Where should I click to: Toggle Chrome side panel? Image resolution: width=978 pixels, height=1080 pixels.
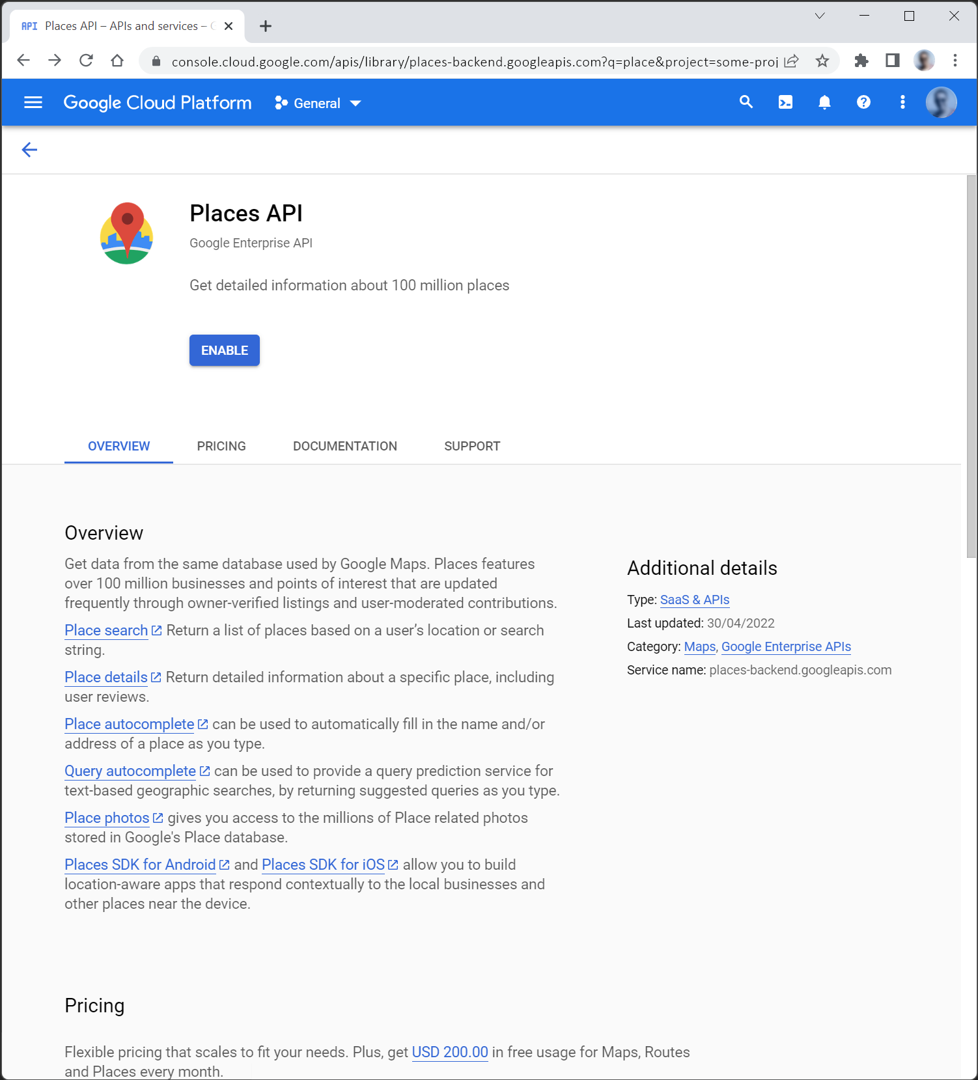click(892, 61)
